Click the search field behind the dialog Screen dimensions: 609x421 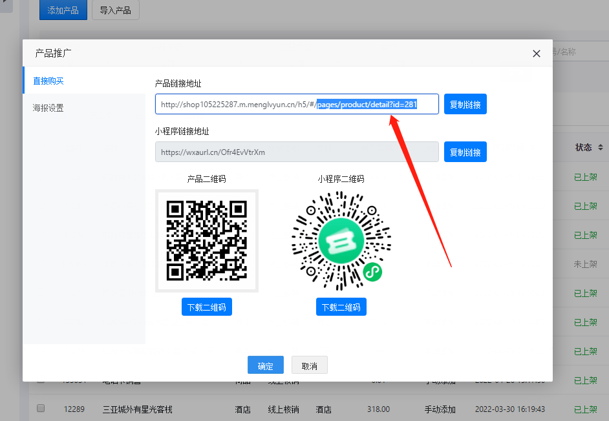click(x=581, y=52)
